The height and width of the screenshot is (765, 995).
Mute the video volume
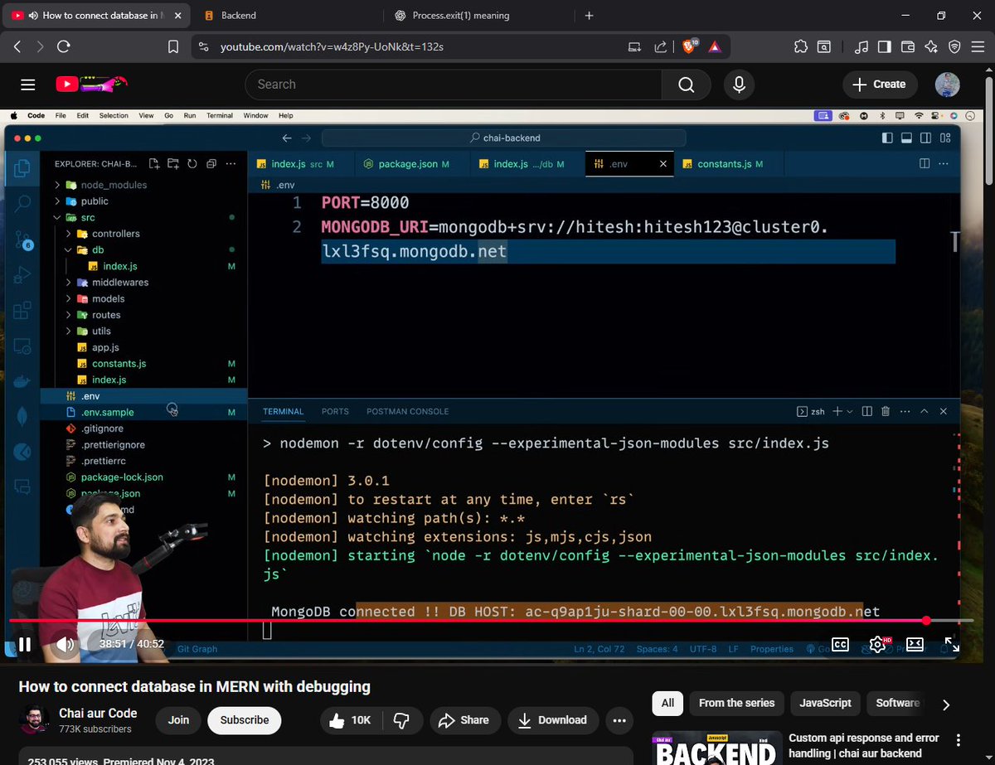[66, 644]
